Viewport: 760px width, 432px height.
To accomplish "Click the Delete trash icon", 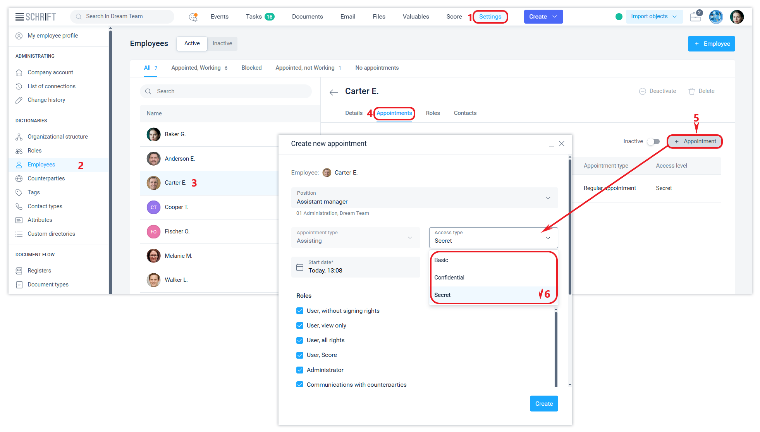I will pos(692,91).
